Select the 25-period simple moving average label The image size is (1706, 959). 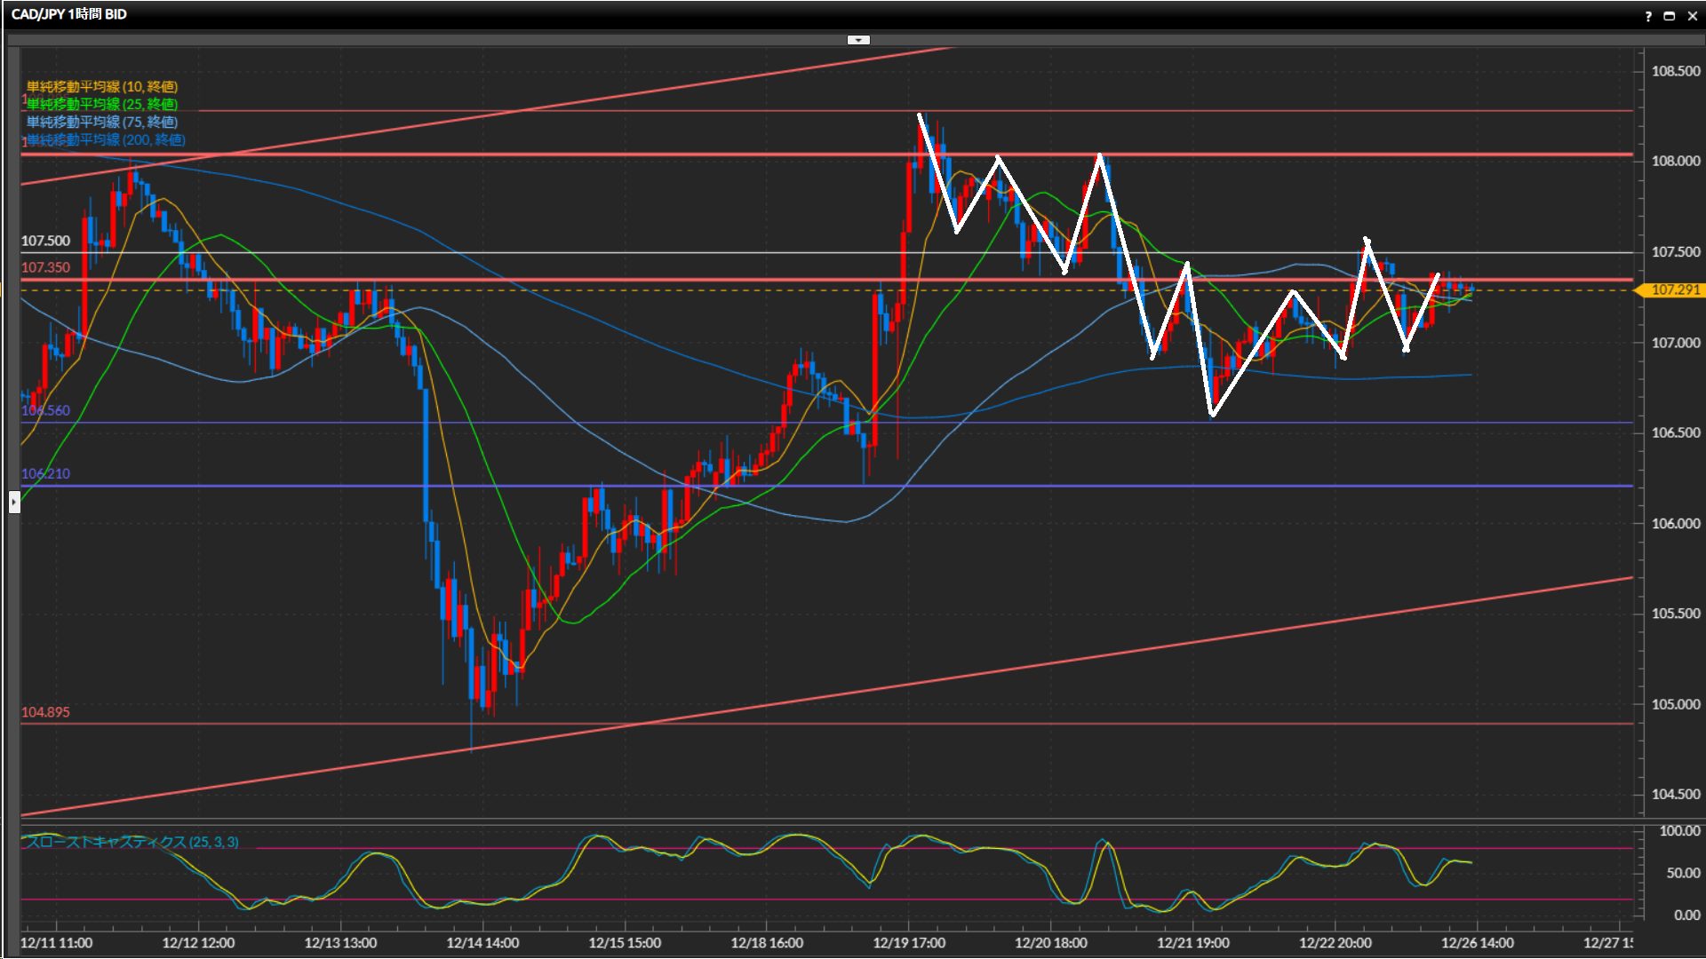(x=102, y=105)
